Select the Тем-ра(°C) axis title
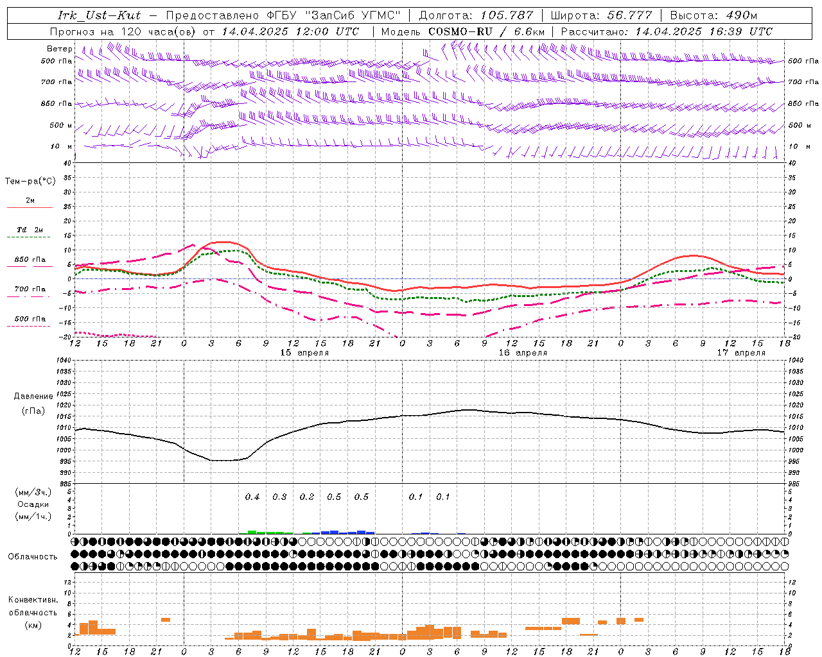 (x=30, y=182)
